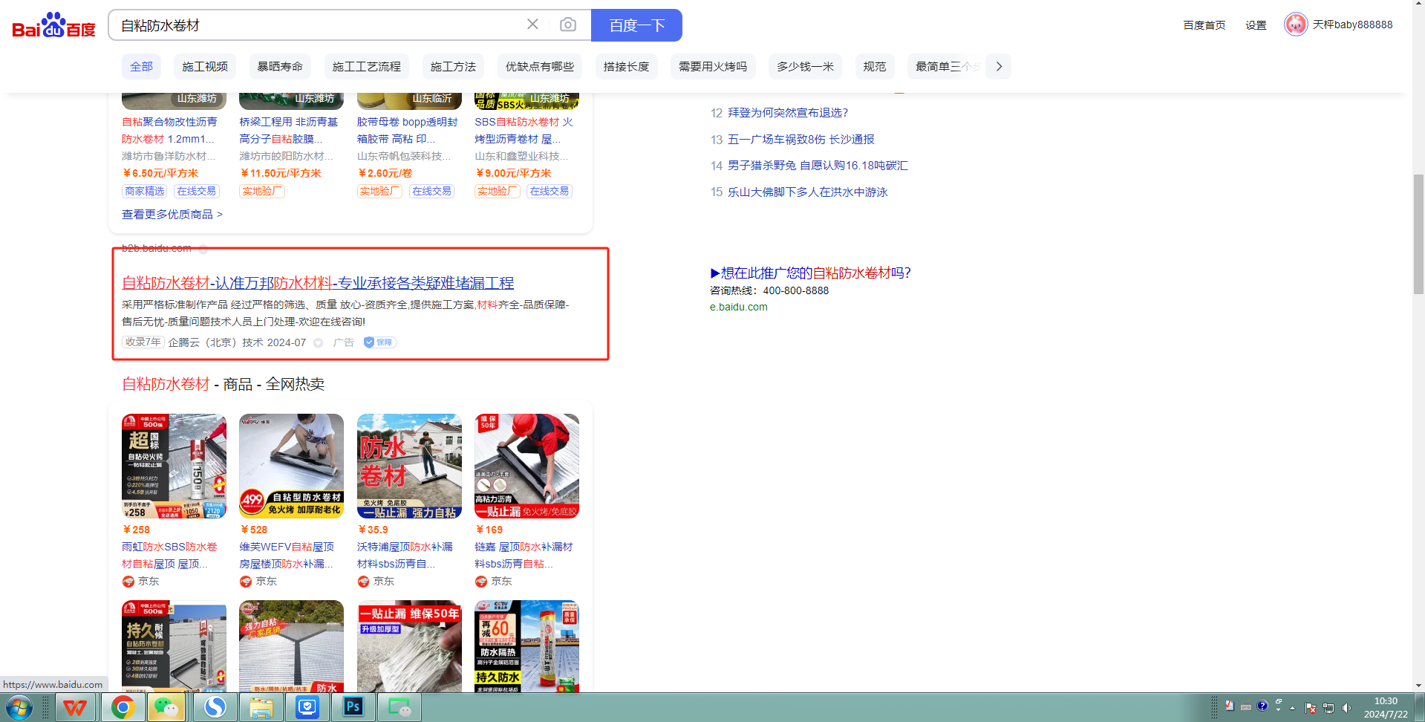Open the 自粘防水卷材-认准万邦防水材料 ad result title
Image resolution: width=1425 pixels, height=722 pixels.
(x=318, y=283)
